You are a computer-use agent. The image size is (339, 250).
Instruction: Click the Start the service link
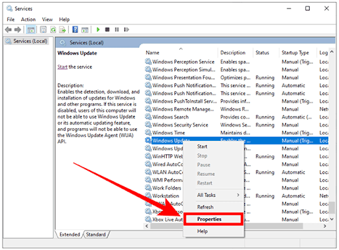62,67
